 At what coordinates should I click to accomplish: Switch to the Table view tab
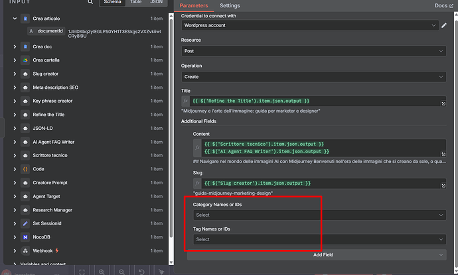tap(135, 2)
